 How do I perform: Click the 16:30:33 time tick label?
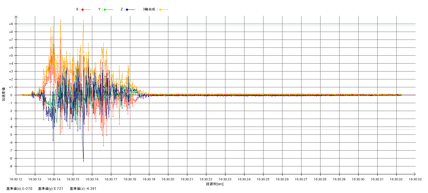point(415,179)
